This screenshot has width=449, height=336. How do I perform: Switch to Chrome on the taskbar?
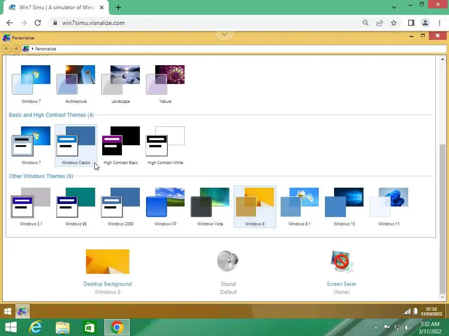pos(117,327)
